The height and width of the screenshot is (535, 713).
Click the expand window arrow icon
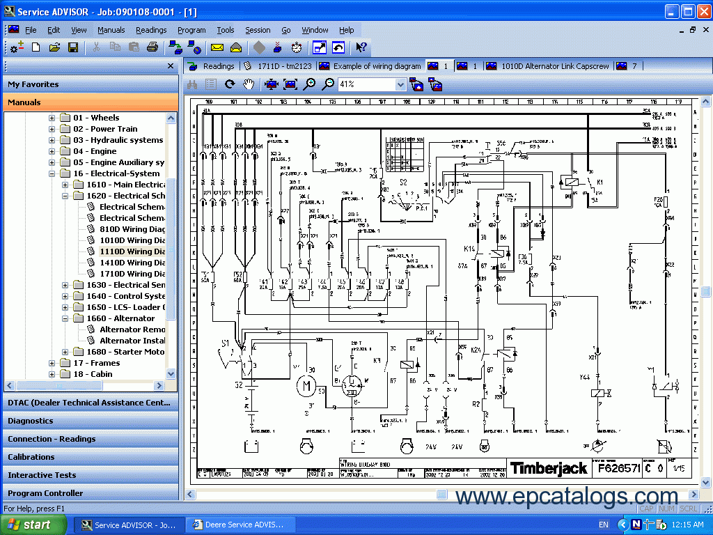pos(320,47)
